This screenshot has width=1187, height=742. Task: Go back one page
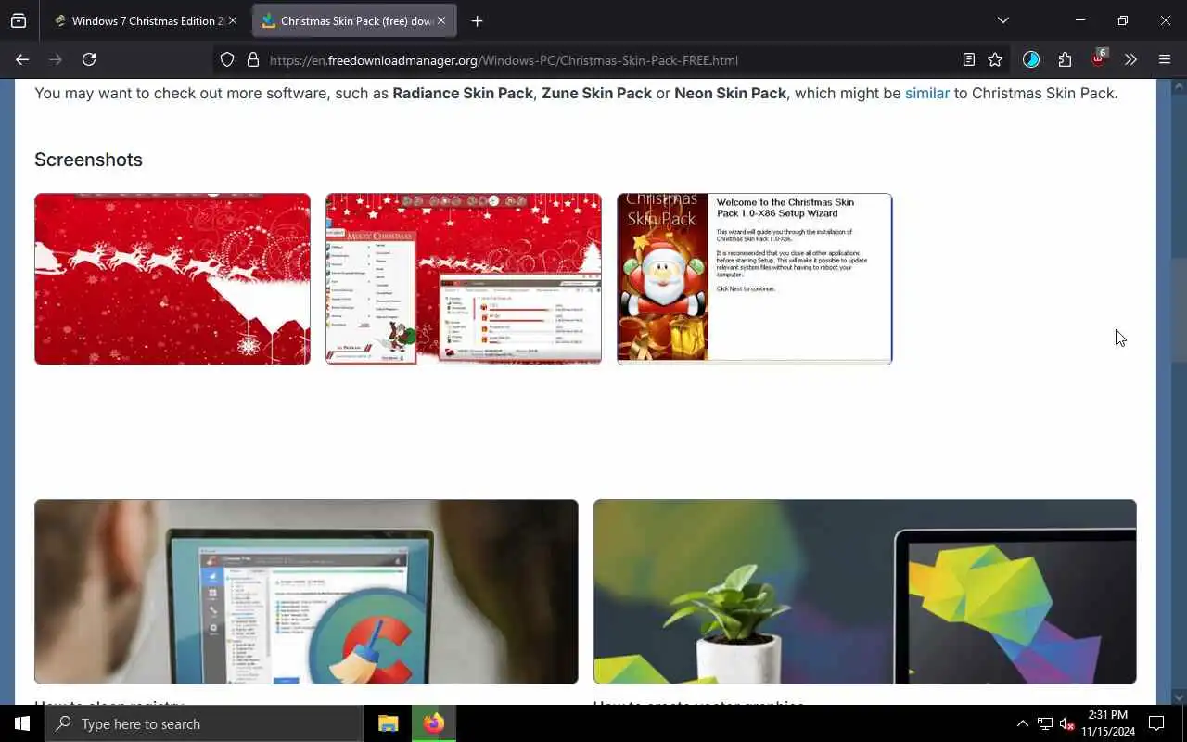coord(22,59)
